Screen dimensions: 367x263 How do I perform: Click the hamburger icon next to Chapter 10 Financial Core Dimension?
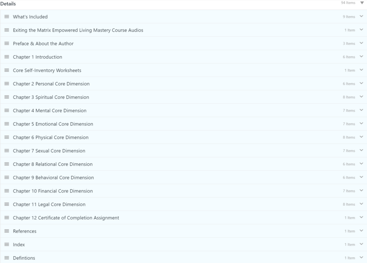[x=7, y=191]
